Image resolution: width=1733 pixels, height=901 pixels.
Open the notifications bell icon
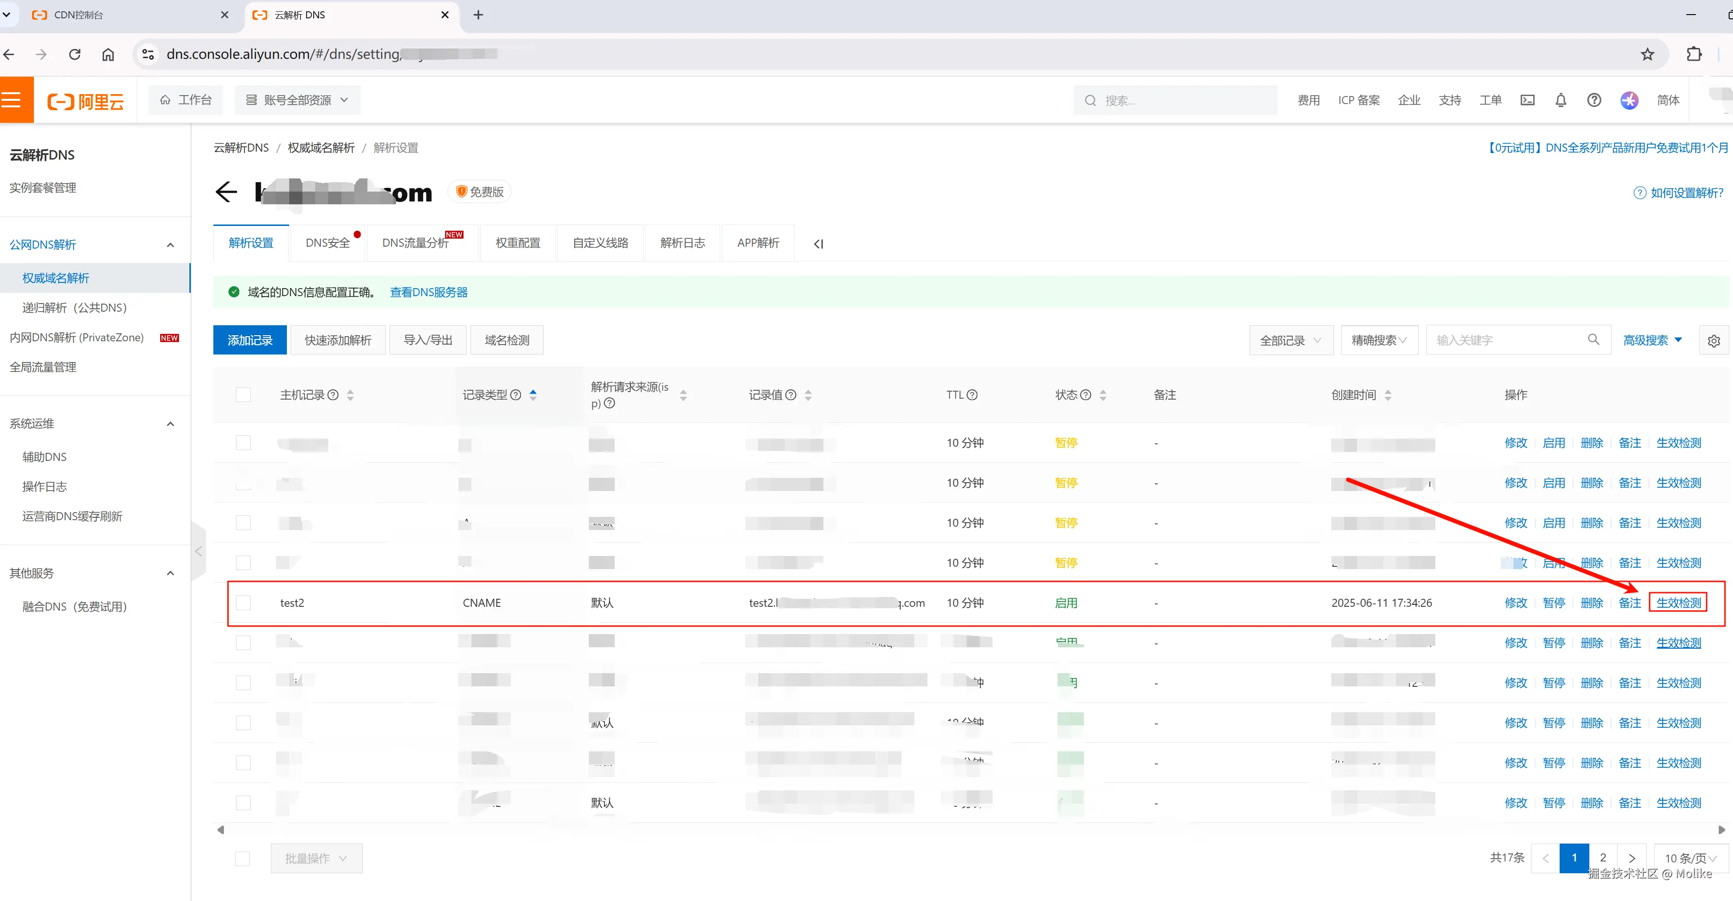(1561, 100)
